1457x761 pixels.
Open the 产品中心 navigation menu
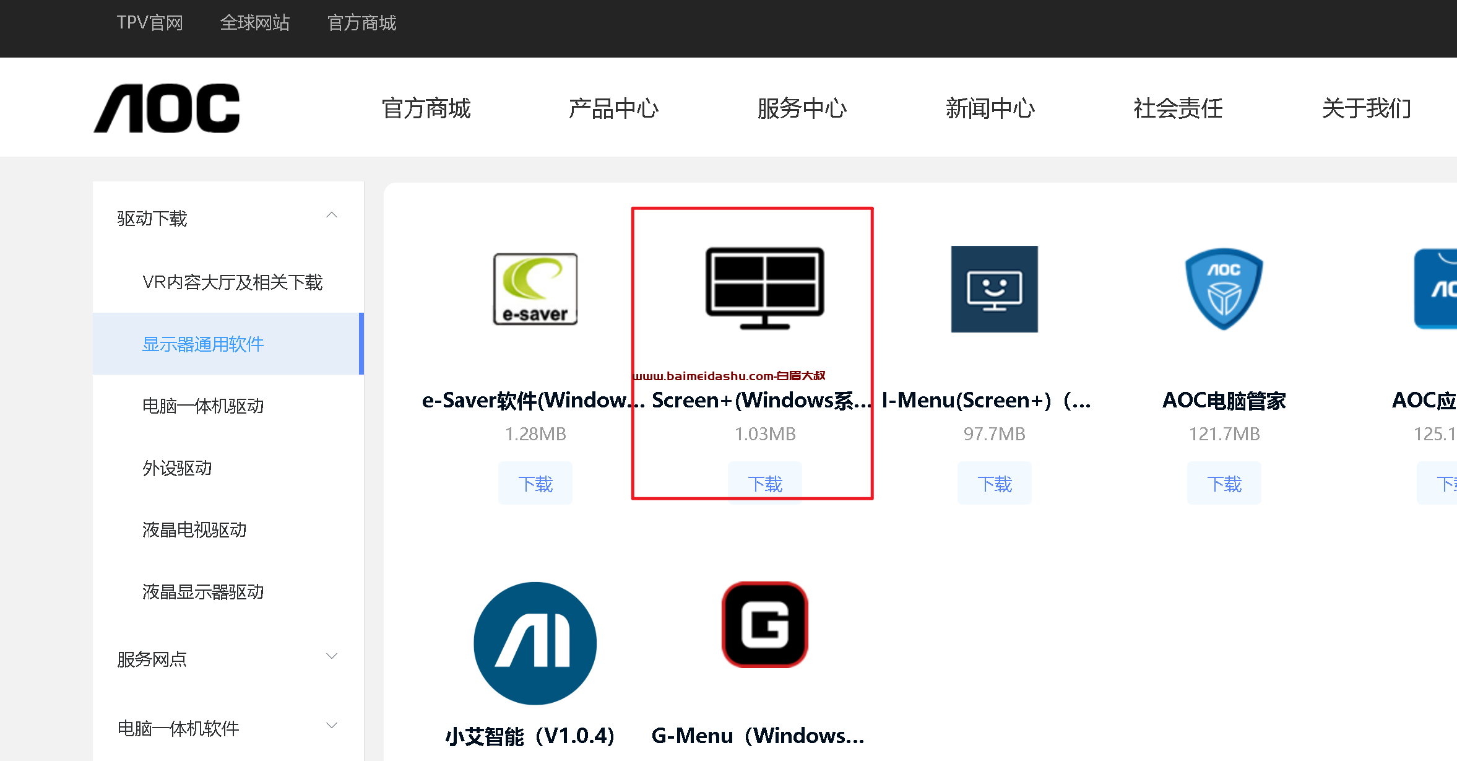[613, 108]
